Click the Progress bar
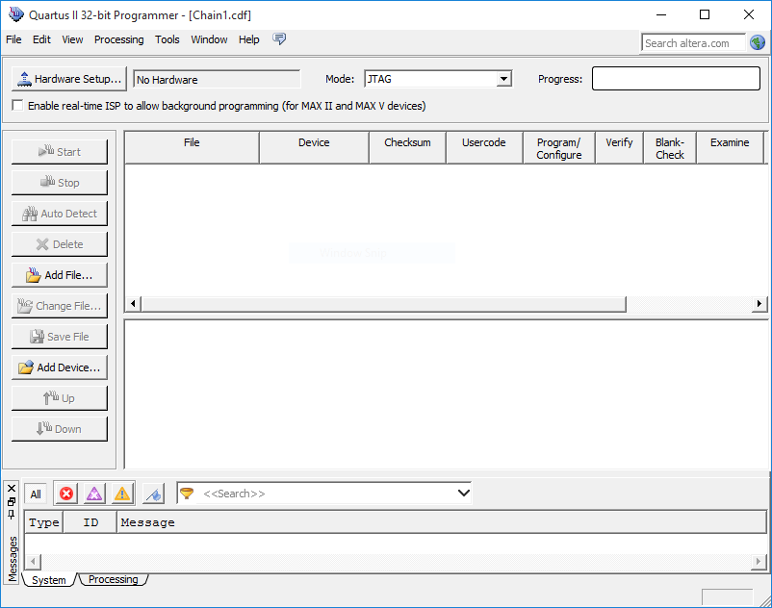The height and width of the screenshot is (608, 772). pos(676,79)
